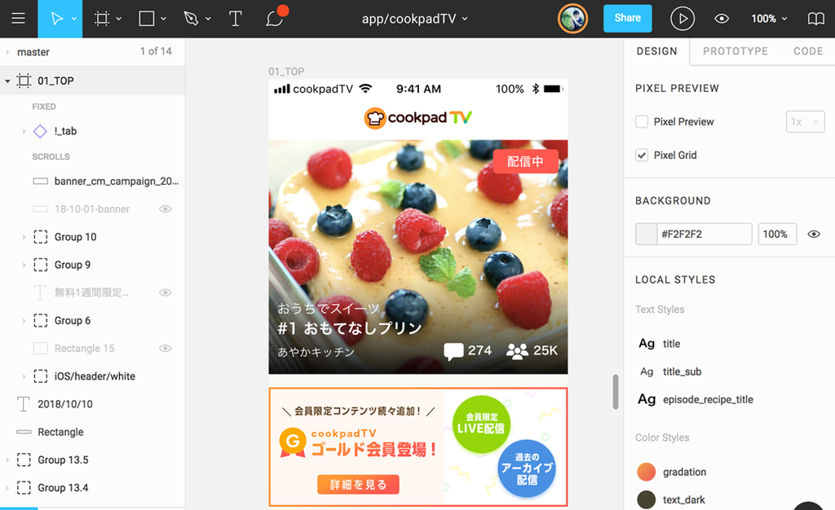Viewport: 835px width, 510px height.
Task: Open the shape tools dropdown arrow
Action: 163,19
